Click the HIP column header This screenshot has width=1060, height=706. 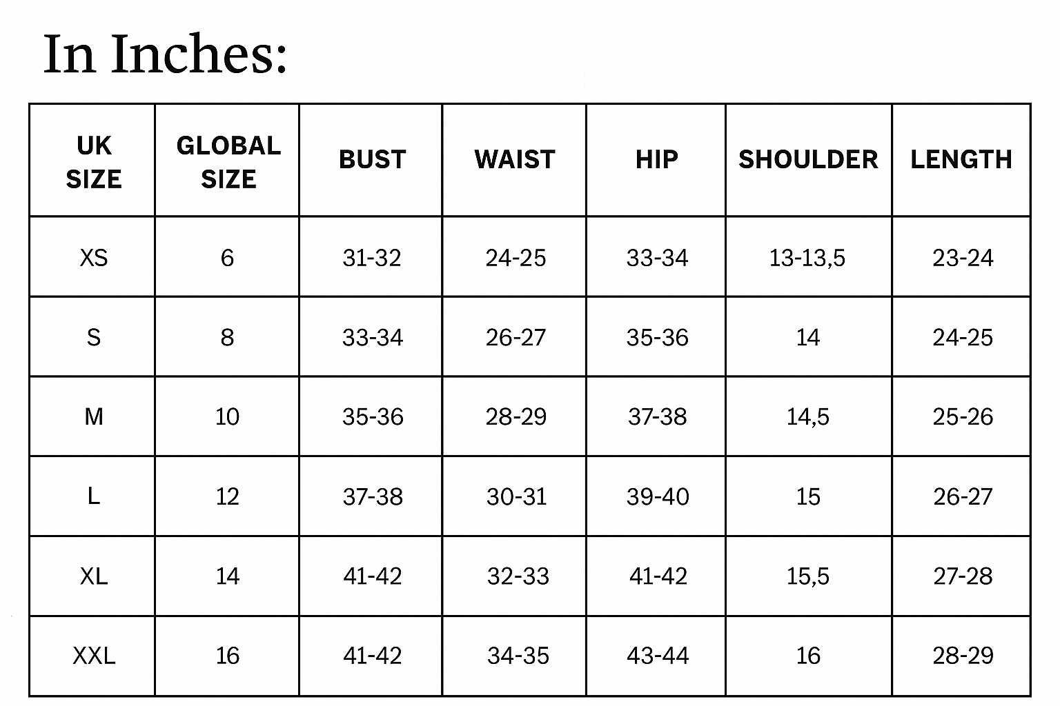(656, 159)
